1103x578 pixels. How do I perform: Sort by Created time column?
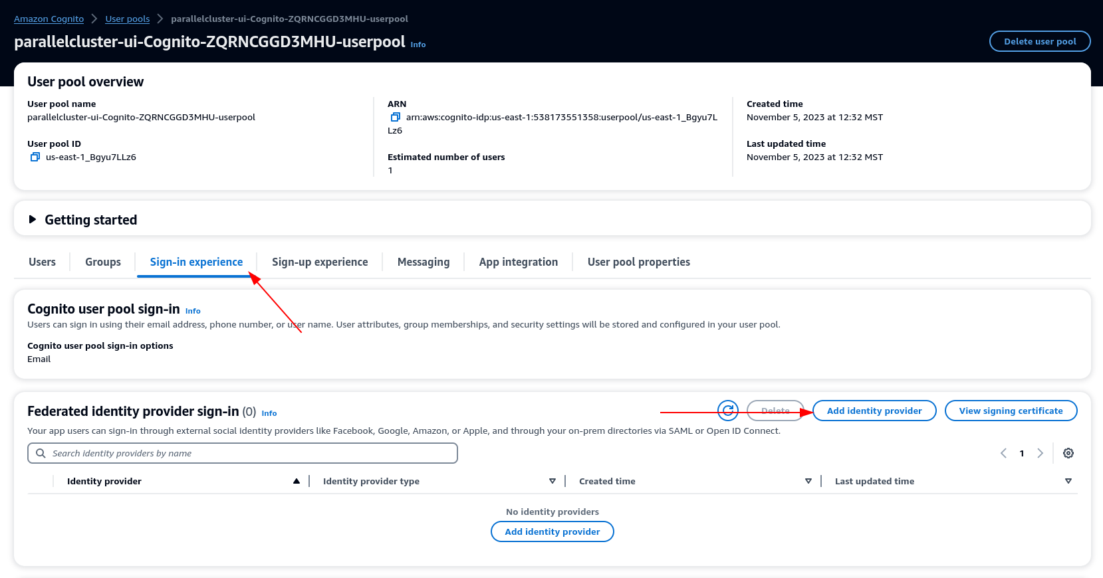coord(808,481)
